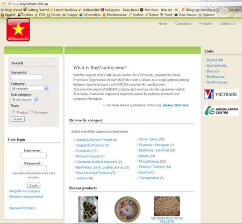The image size is (242, 224).
Task: Browse the Textiles category
Action: (81, 178)
